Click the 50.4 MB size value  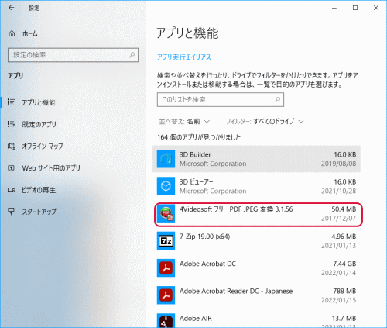(x=344, y=209)
